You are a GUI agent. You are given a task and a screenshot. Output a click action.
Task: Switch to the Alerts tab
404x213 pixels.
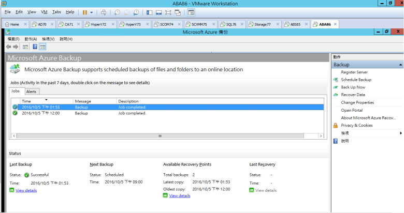tap(31, 92)
